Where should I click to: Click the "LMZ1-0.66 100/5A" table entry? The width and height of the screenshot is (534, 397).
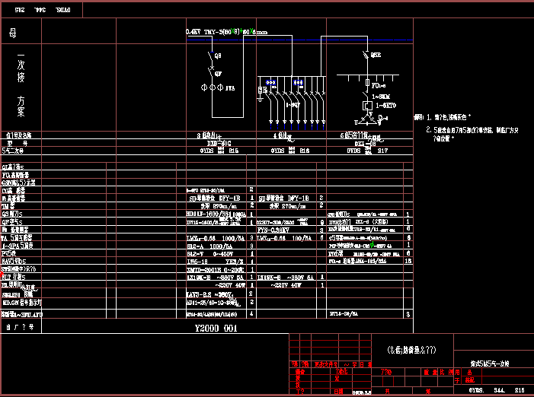(x=284, y=238)
